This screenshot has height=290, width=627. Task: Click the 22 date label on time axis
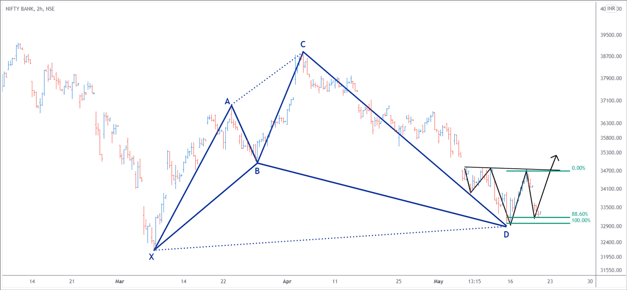223,281
